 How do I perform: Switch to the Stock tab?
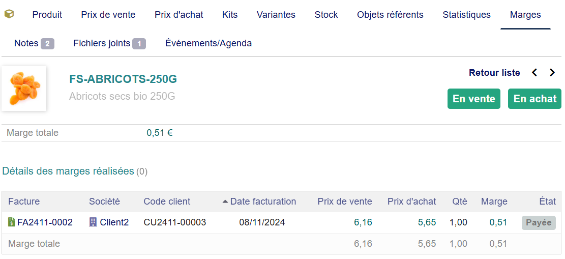pyautogui.click(x=326, y=15)
